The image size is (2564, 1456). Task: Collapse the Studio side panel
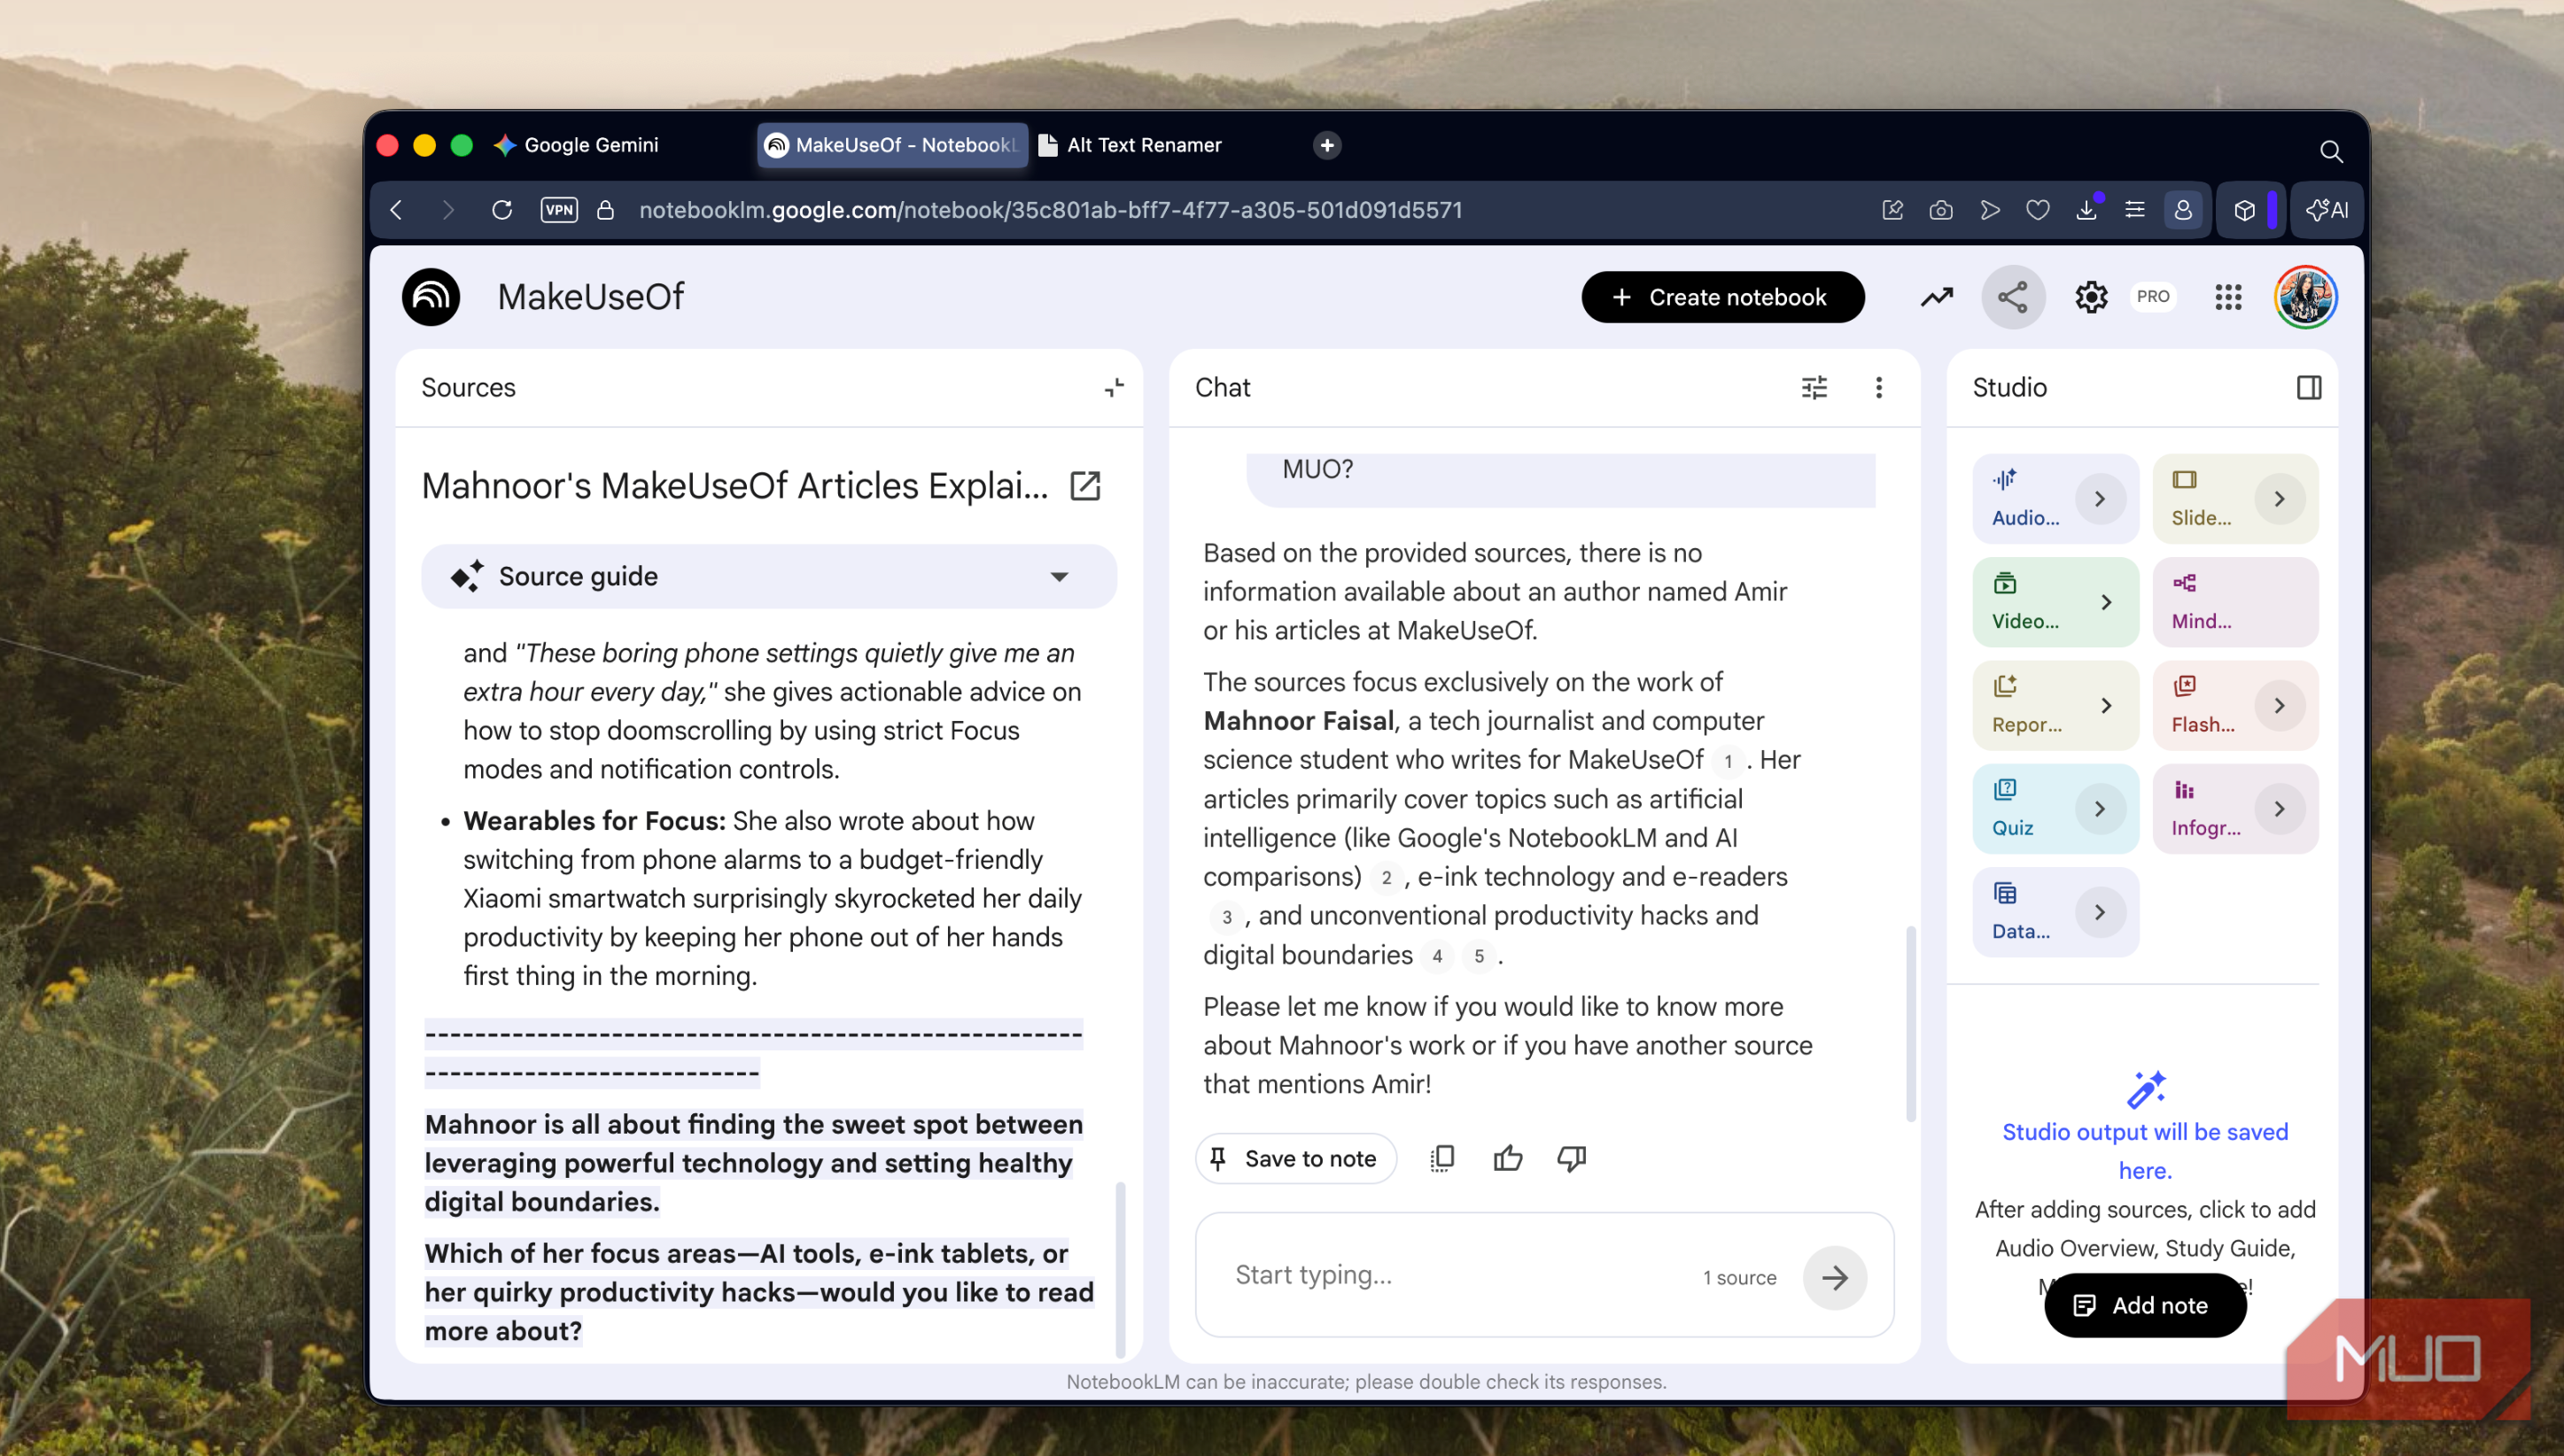(2308, 388)
